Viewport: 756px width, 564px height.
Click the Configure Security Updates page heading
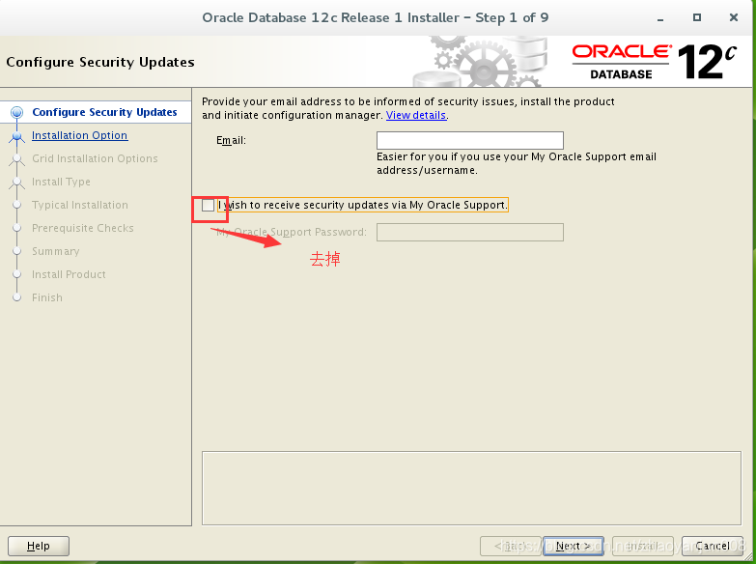(x=100, y=62)
